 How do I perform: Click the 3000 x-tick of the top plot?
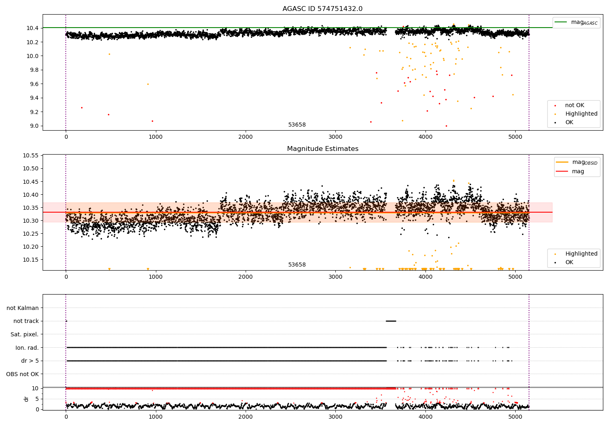click(x=335, y=137)
